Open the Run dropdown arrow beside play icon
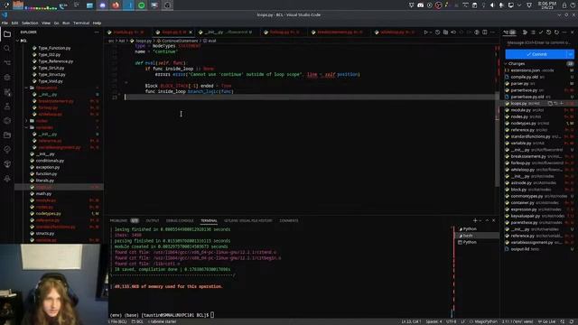Image resolution: width=578 pixels, height=325 pixels. click(x=431, y=32)
